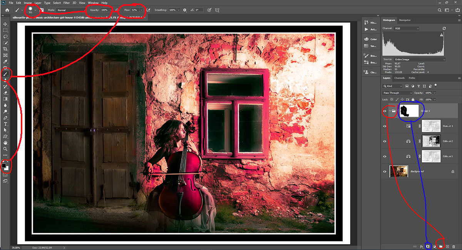The width and height of the screenshot is (462, 250).
Task: Hide the Background layer
Action: point(385,172)
